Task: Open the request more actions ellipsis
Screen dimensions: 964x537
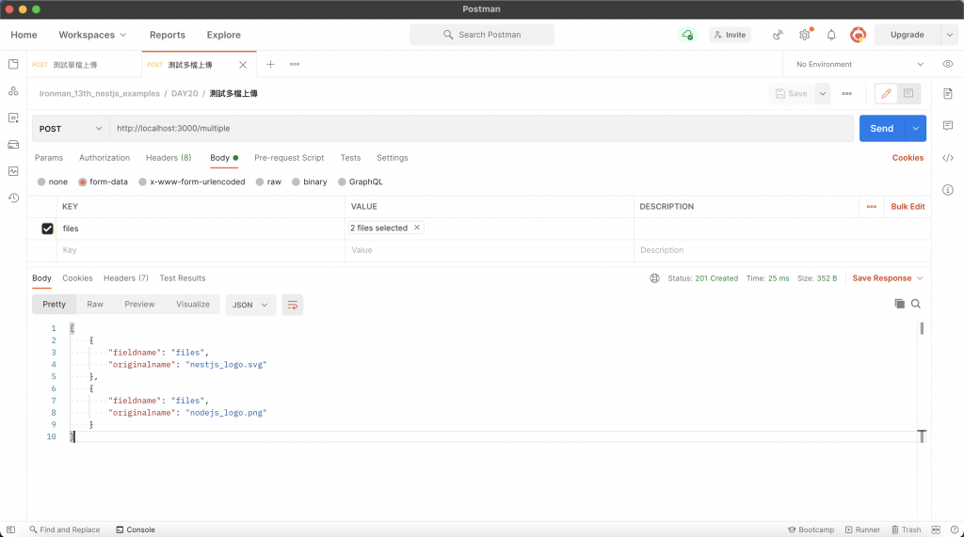Action: (x=846, y=93)
